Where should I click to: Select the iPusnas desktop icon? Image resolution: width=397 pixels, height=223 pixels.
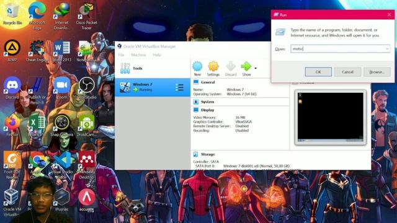[x=61, y=199]
